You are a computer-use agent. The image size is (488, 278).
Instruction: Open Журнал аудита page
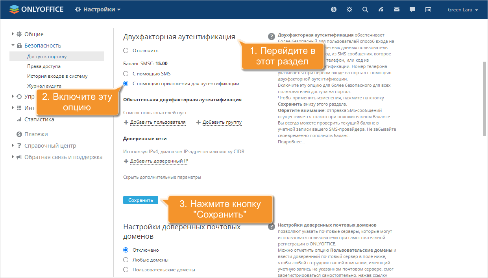[44, 86]
